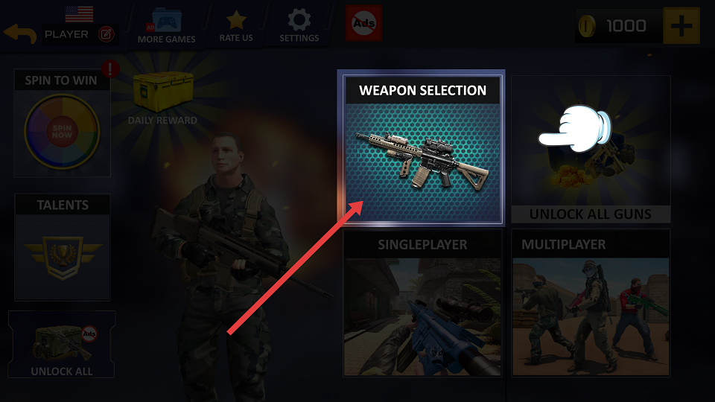715x402 pixels.
Task: Open the Daily Reward yellow crate
Action: point(163,91)
